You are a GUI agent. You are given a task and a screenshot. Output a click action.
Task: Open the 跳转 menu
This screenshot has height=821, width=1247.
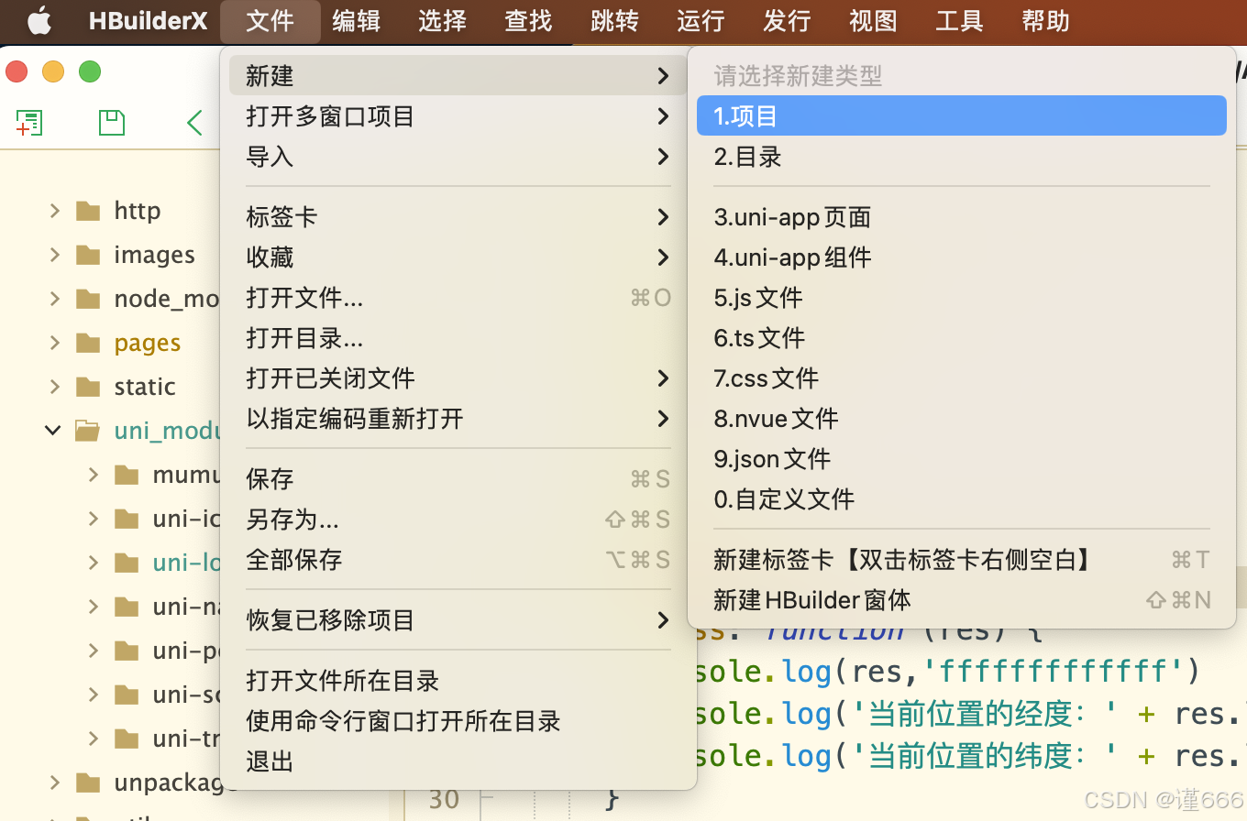[614, 20]
